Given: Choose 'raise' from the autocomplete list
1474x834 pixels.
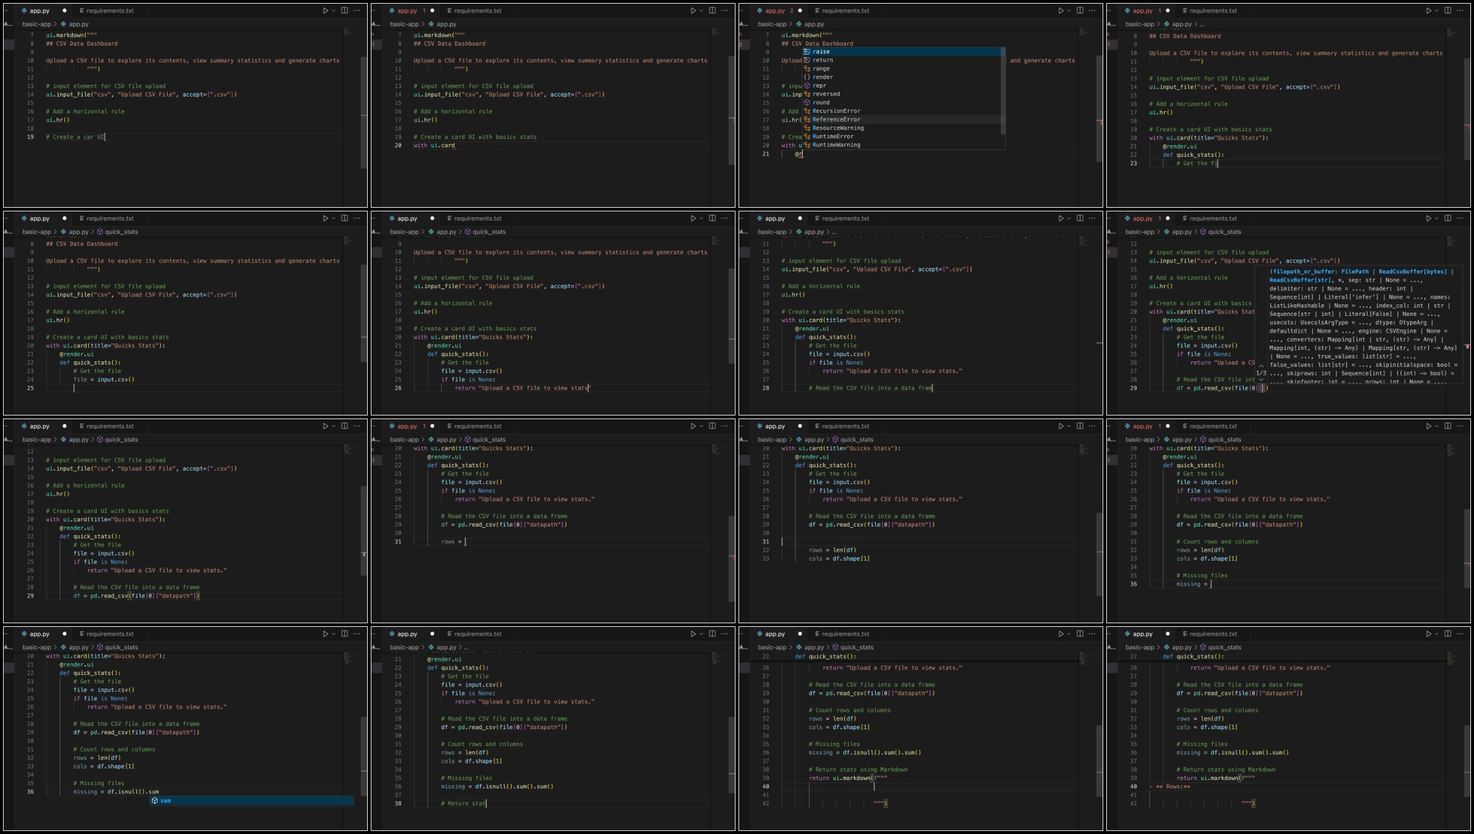Looking at the screenshot, I should [x=901, y=52].
